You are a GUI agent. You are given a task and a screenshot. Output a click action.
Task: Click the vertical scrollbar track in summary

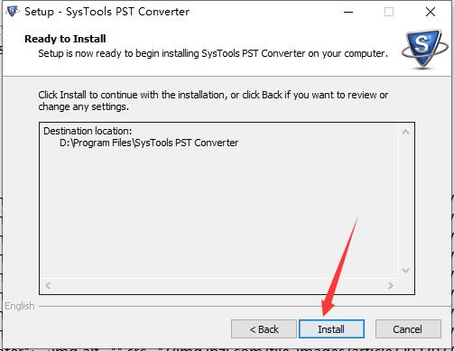click(x=405, y=201)
